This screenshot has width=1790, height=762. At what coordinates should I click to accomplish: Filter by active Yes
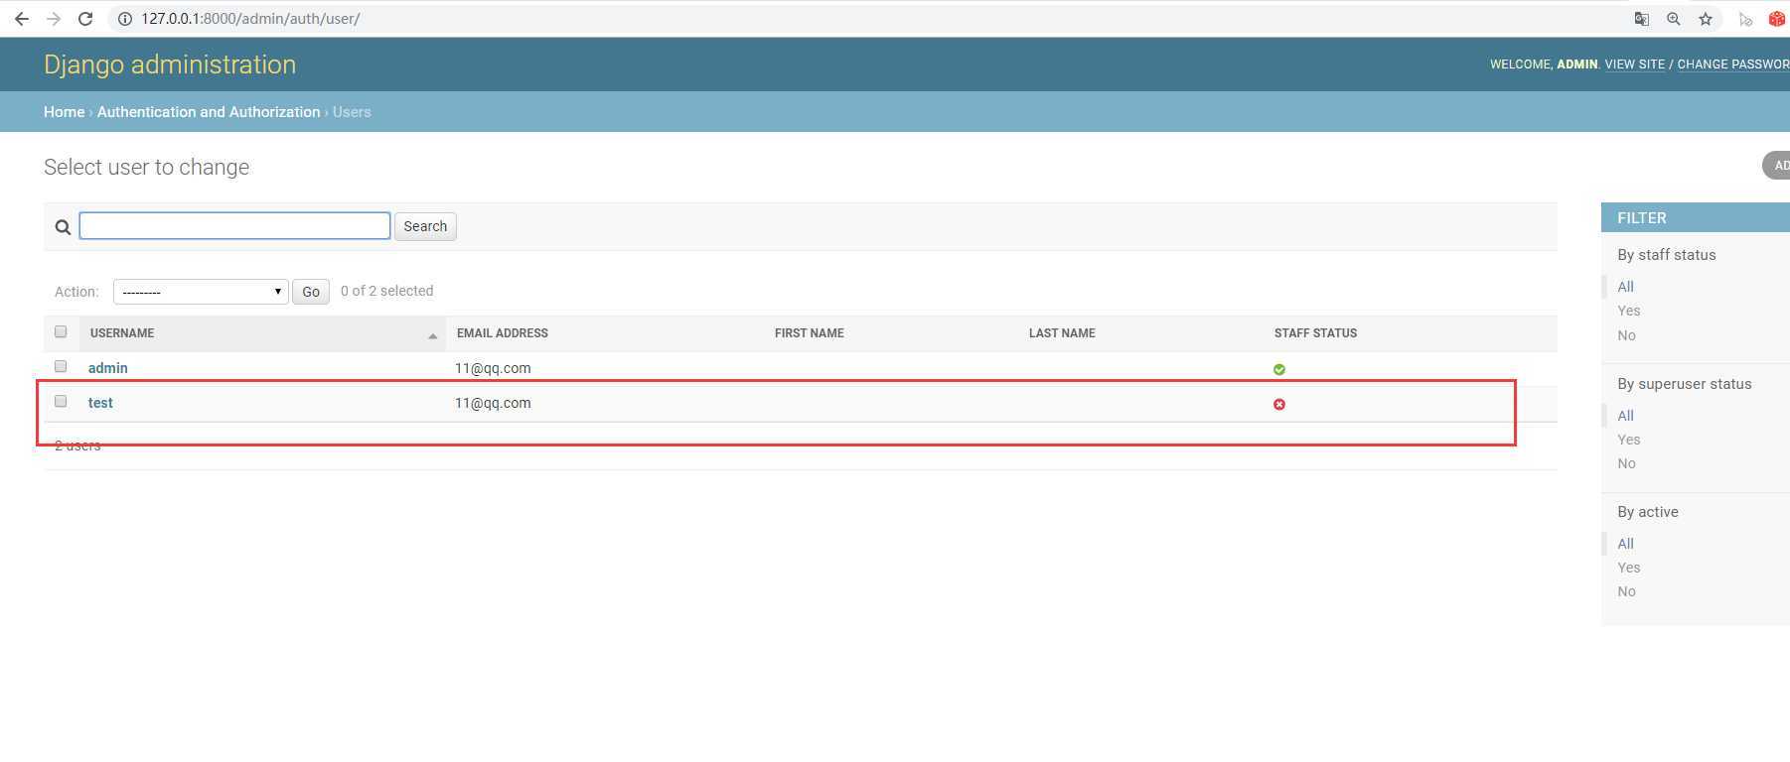click(x=1629, y=568)
